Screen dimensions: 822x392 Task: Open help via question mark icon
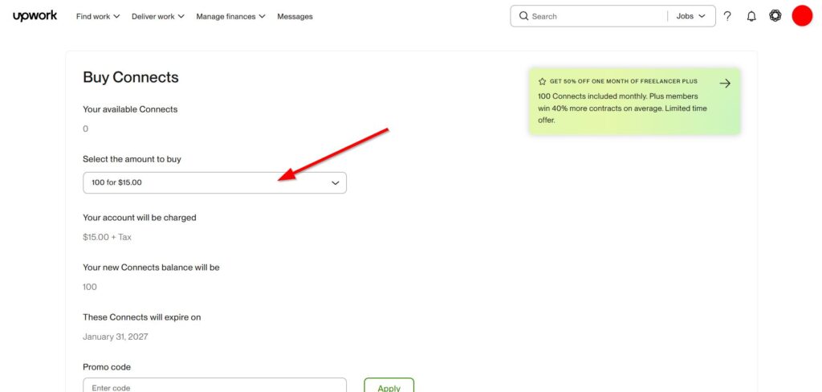tap(727, 16)
